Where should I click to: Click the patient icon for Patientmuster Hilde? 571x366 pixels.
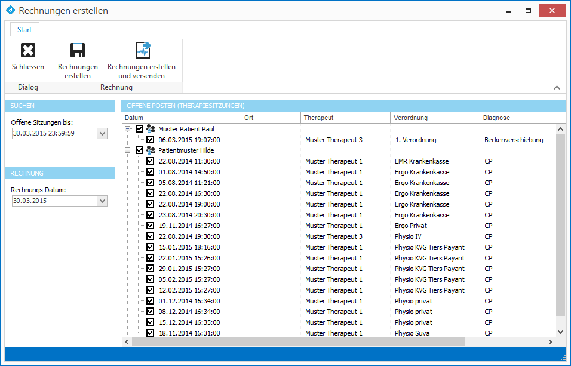tap(151, 150)
